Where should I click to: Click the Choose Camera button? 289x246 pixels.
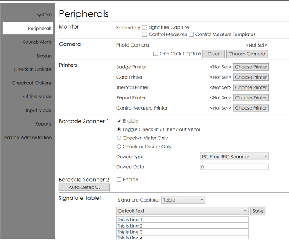(x=247, y=54)
